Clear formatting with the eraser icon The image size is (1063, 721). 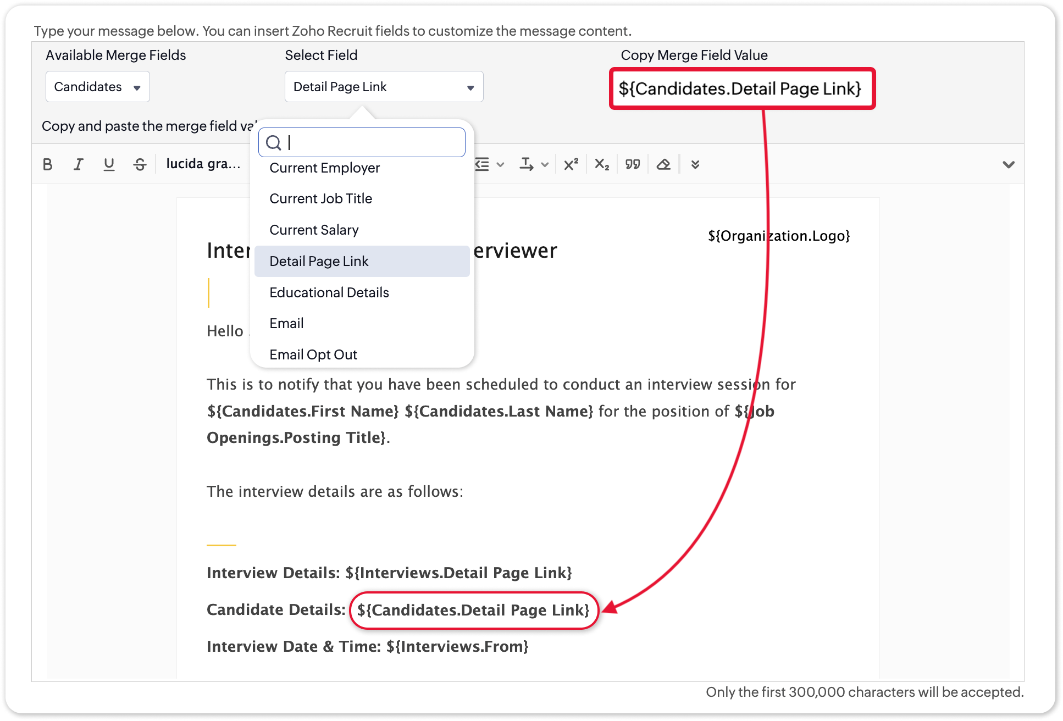(663, 164)
